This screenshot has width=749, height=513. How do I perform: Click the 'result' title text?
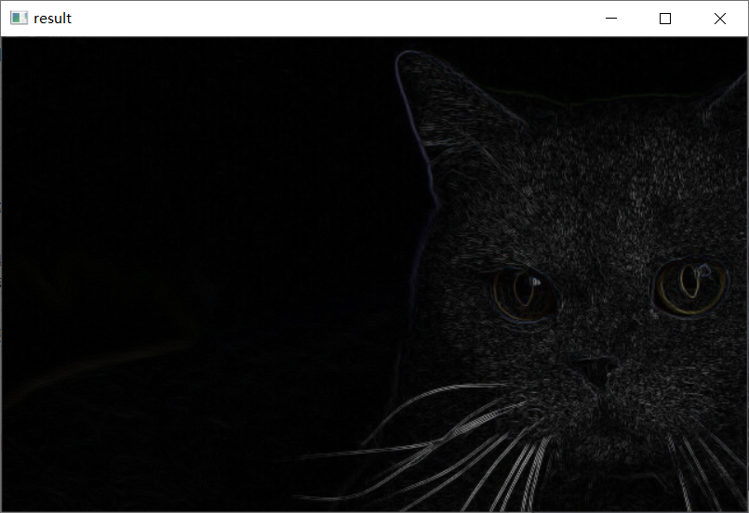[x=53, y=19]
